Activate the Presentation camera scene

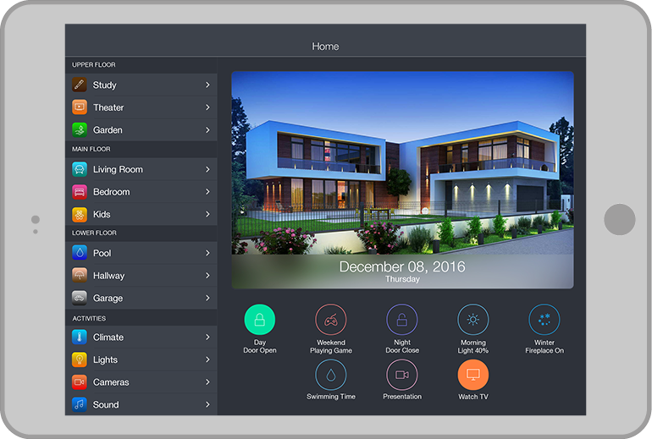[x=401, y=375]
